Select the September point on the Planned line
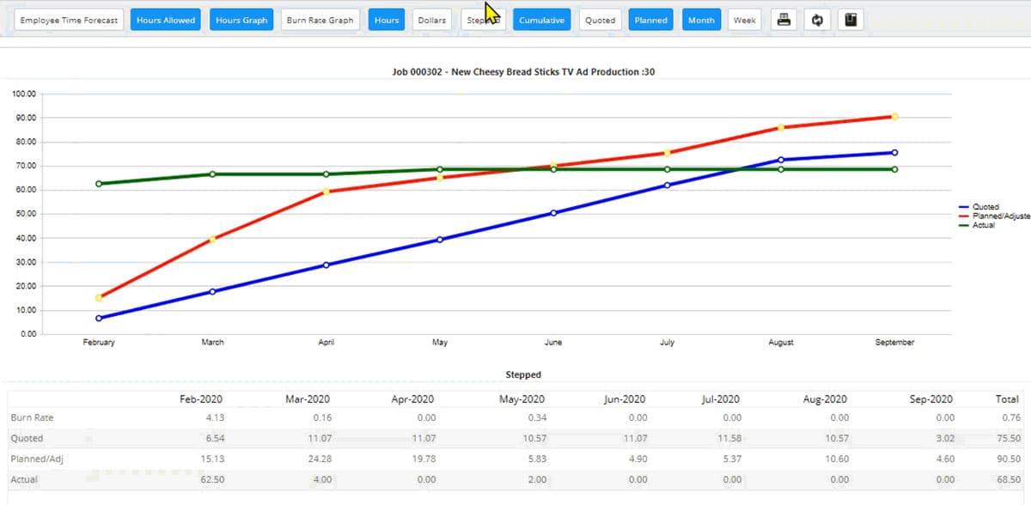Viewport: 1031px width, 505px height. (x=894, y=115)
